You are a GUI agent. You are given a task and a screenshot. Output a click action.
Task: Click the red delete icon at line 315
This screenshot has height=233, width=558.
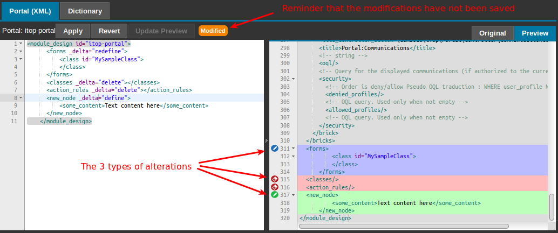275,179
